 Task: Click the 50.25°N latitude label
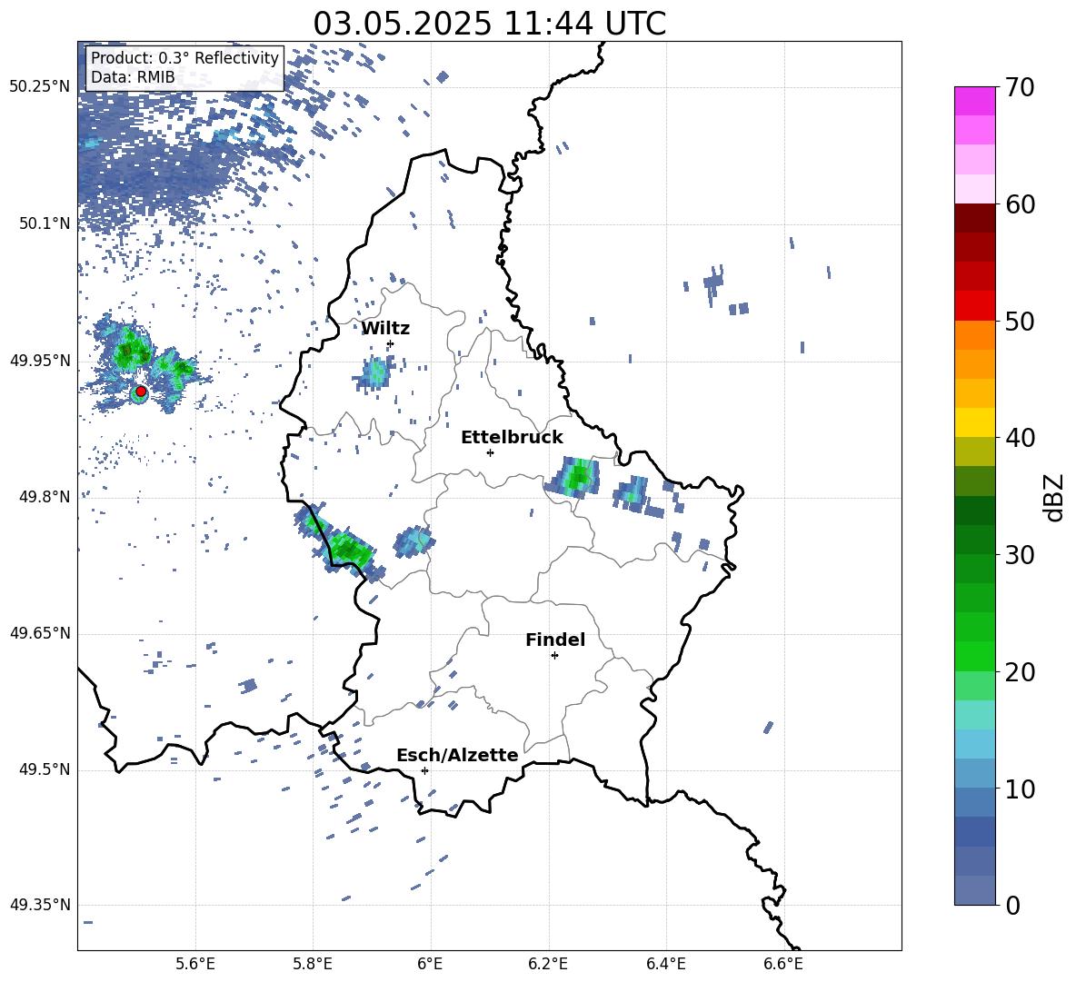tap(40, 87)
